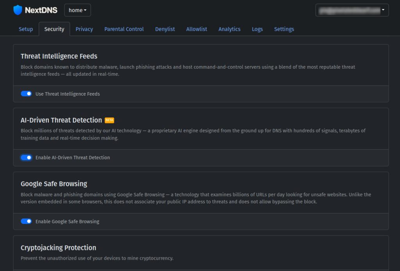Click the AI-Driven Threat Detection heading
The height and width of the screenshot is (271, 400).
[x=61, y=120]
